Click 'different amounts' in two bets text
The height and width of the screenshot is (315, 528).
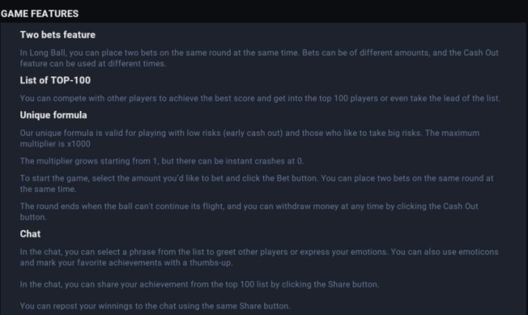[395, 53]
